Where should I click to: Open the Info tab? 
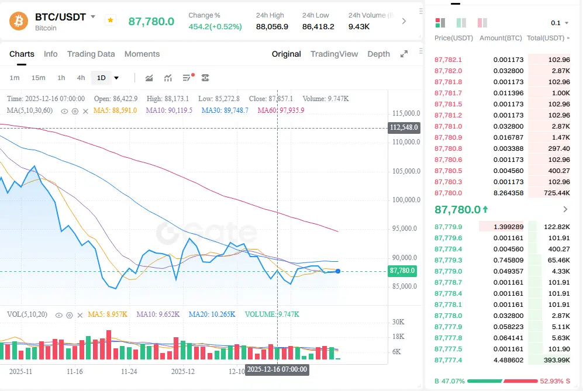click(50, 54)
